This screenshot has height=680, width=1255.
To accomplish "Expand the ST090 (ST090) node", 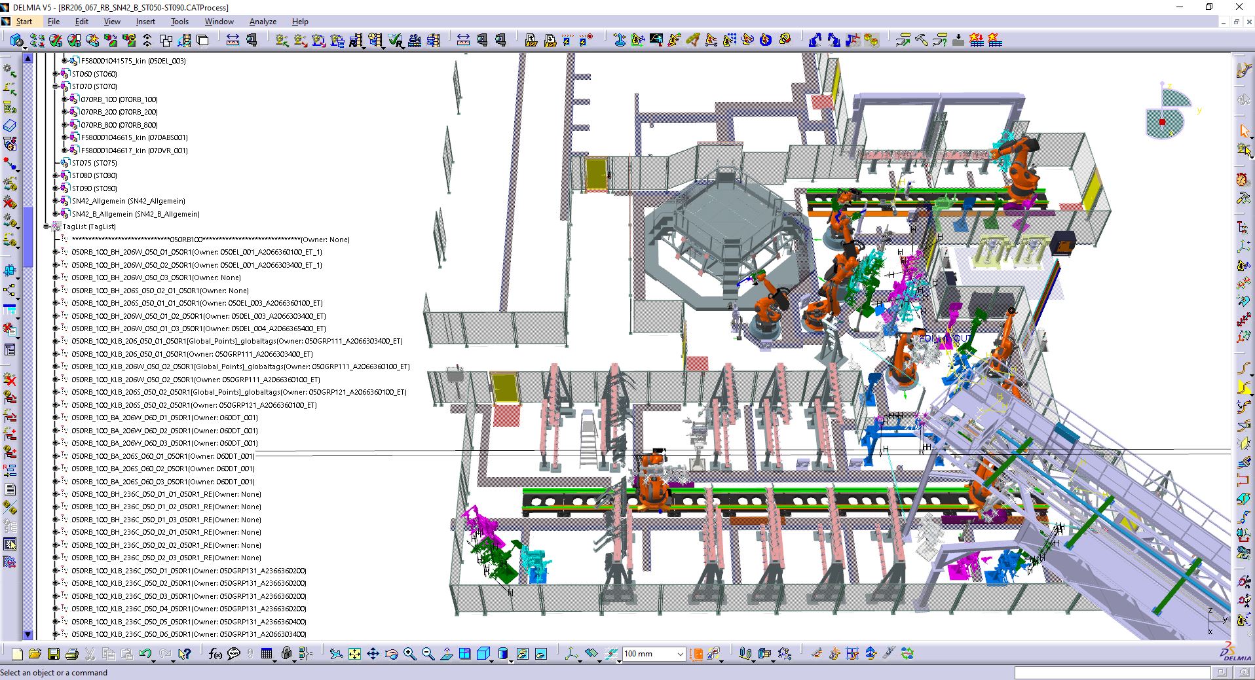I will click(x=56, y=188).
